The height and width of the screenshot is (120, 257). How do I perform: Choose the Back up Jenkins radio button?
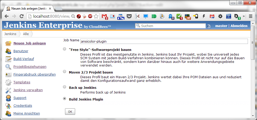(65, 87)
